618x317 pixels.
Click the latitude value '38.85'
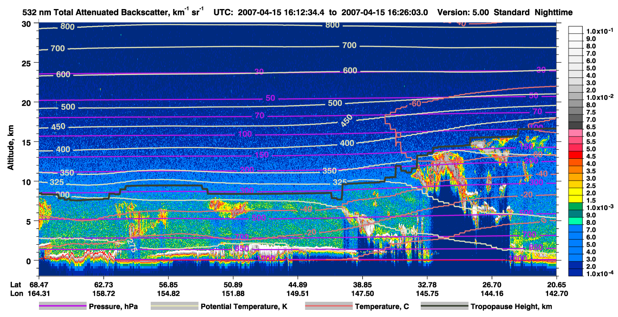[x=363, y=284]
